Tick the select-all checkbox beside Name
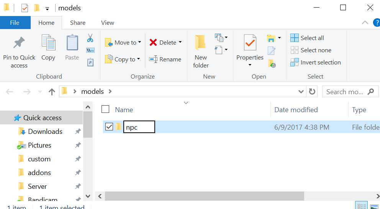380x209 pixels. point(105,109)
